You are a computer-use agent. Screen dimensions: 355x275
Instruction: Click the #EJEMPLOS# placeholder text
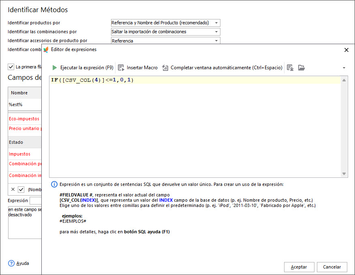point(73,221)
